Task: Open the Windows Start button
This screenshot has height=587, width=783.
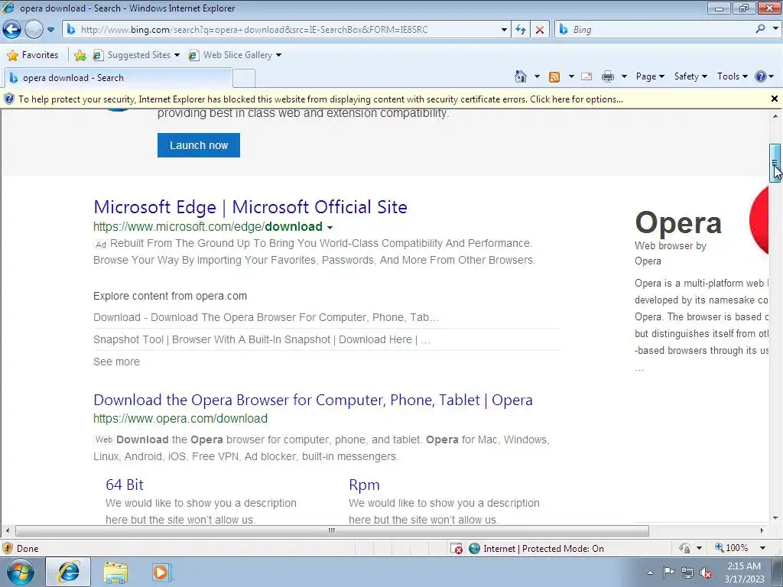Action: pos(20,572)
